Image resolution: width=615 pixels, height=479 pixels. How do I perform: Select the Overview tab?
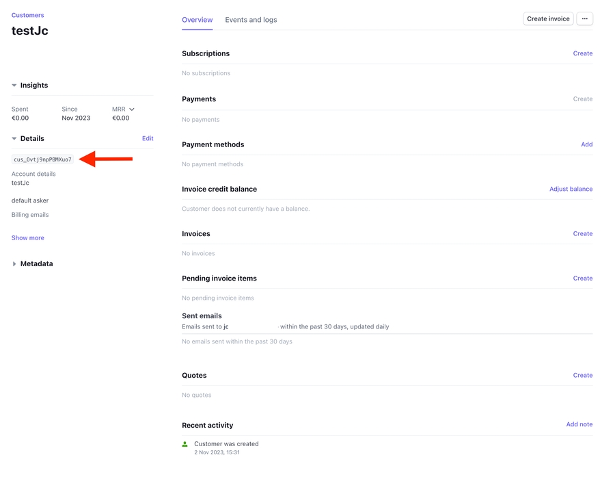pyautogui.click(x=197, y=20)
